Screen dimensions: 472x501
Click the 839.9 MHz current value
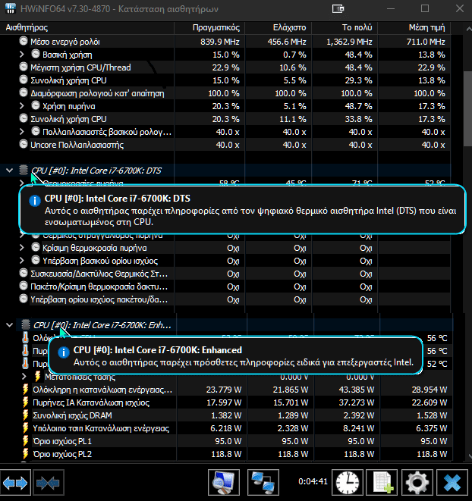[x=220, y=42]
